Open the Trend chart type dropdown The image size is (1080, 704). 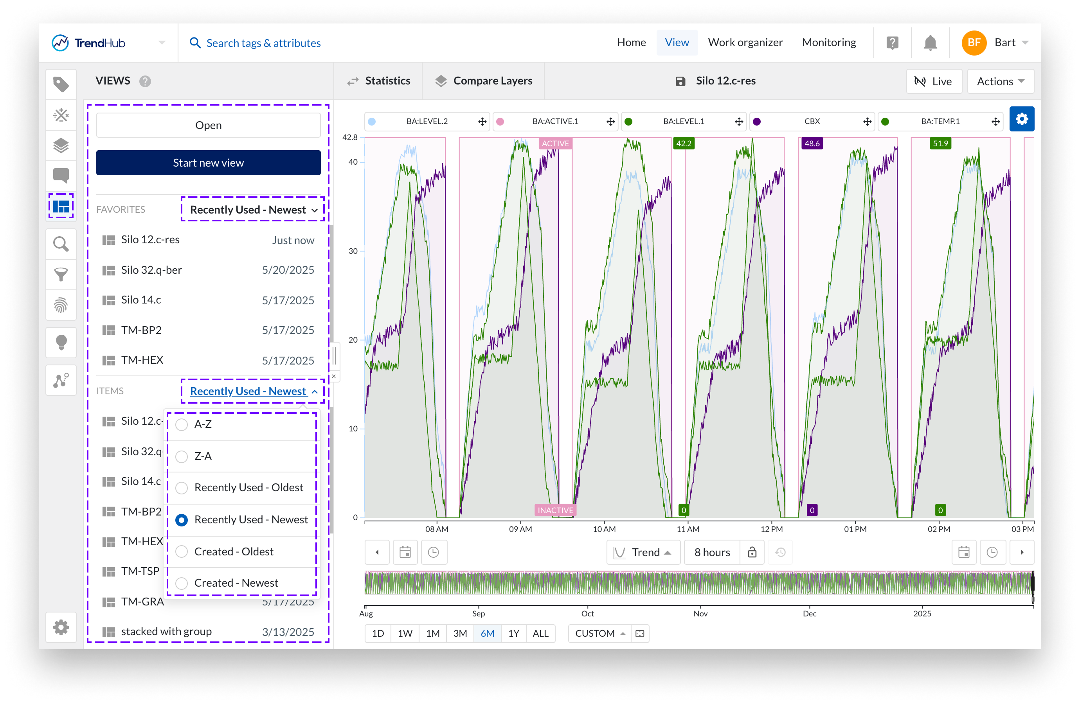(x=643, y=552)
